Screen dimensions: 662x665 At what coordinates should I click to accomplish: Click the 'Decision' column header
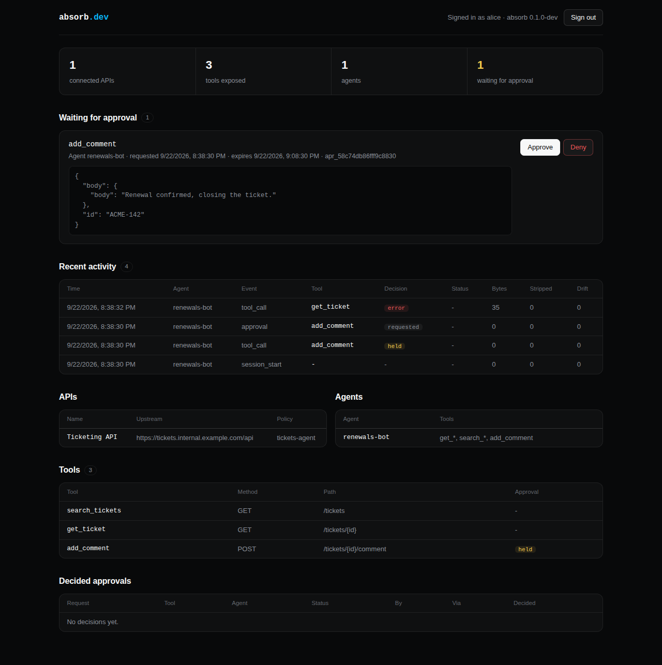coord(396,289)
